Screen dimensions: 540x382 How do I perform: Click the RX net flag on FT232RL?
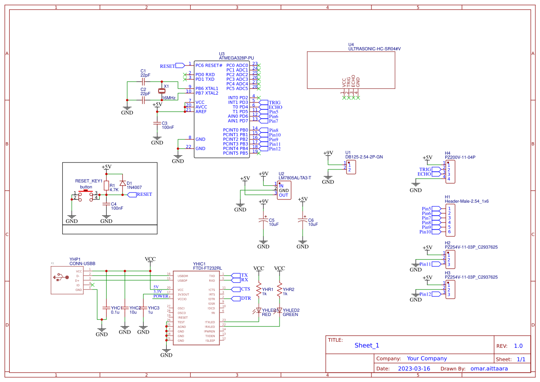click(x=236, y=280)
